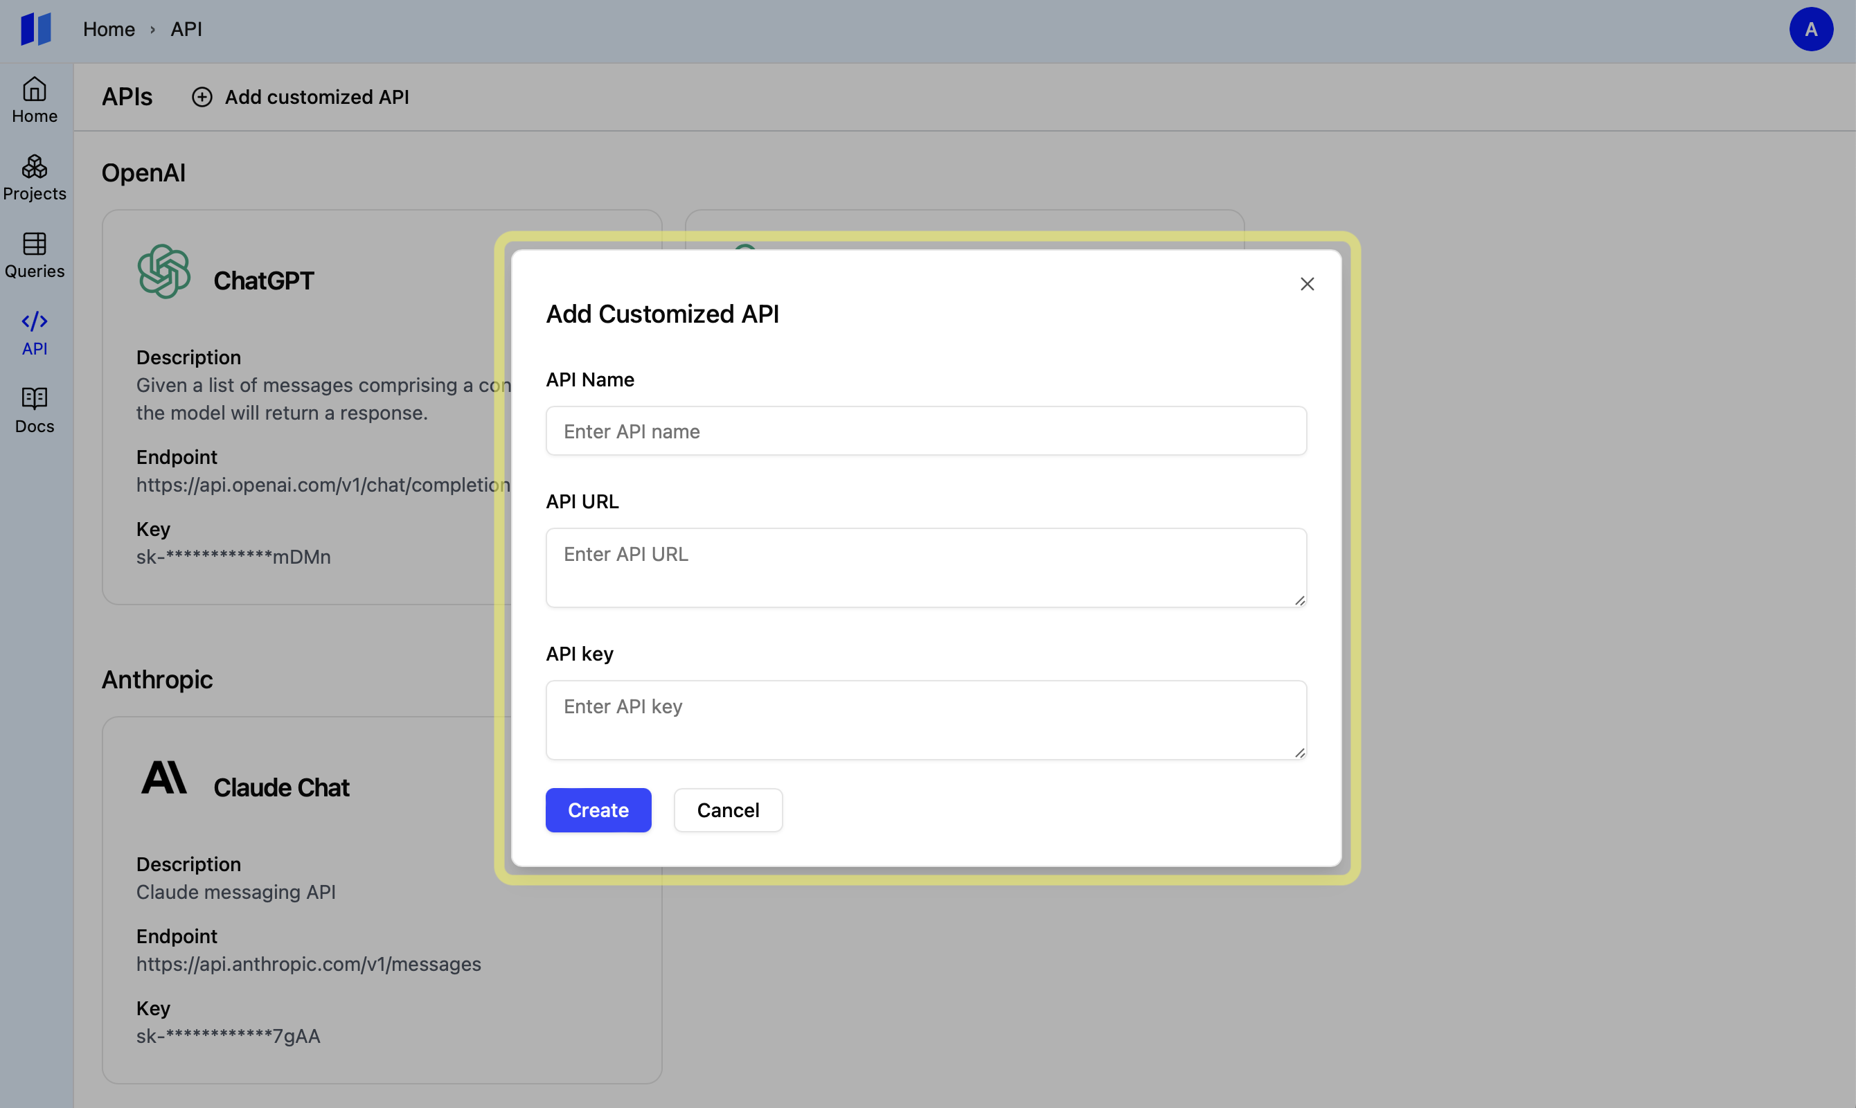Click into the API key text area
This screenshot has width=1856, height=1108.
926,720
